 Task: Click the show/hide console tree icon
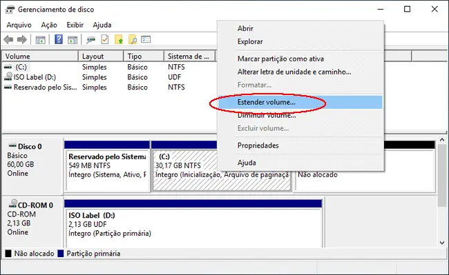40,40
